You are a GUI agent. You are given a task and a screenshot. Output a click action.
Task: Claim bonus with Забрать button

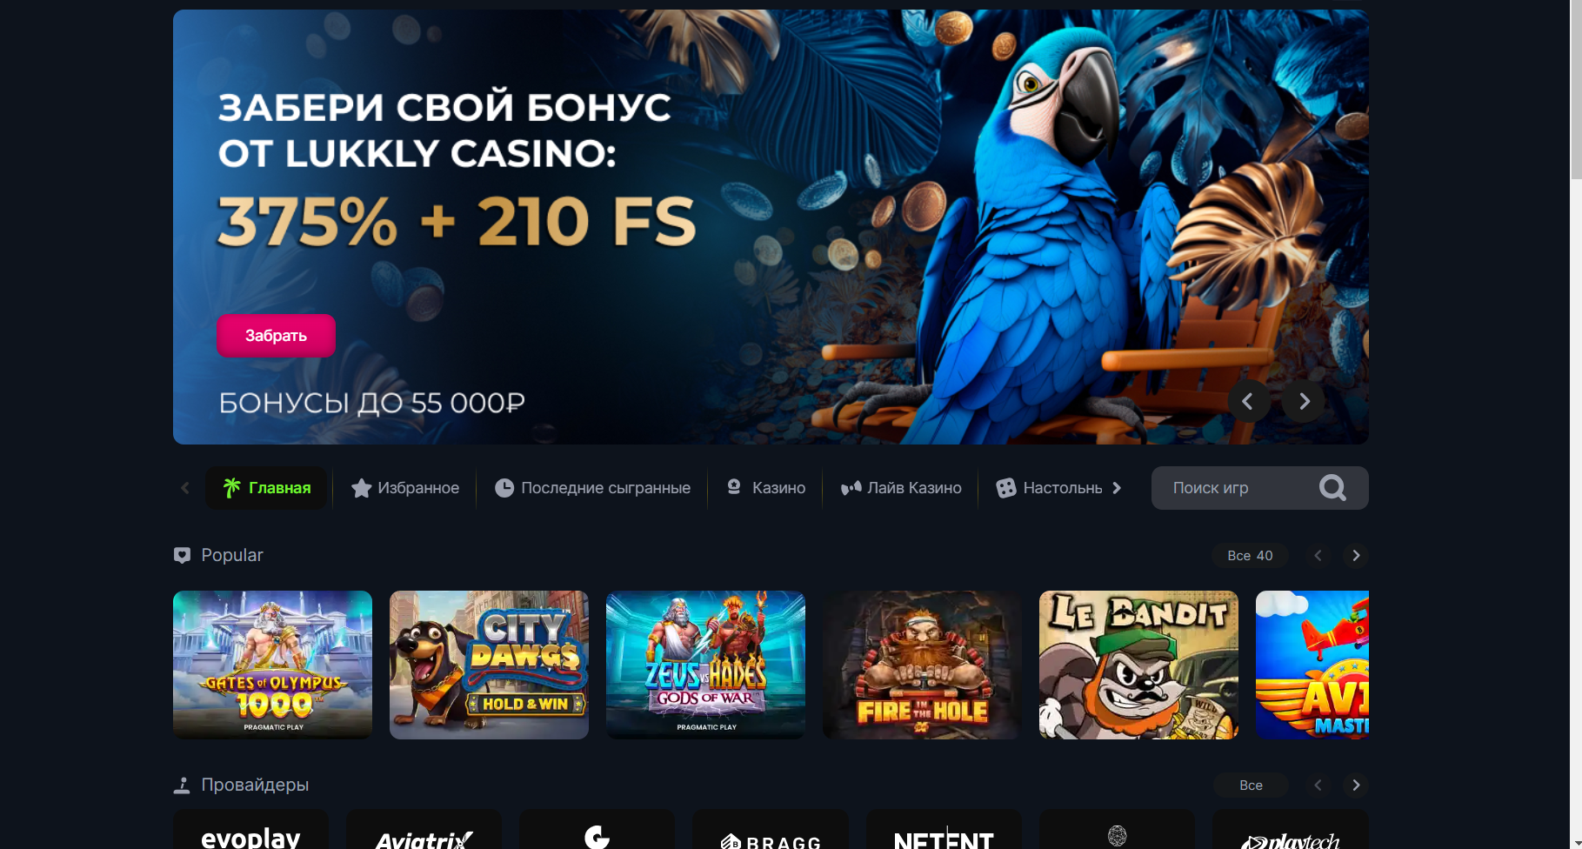coord(276,336)
